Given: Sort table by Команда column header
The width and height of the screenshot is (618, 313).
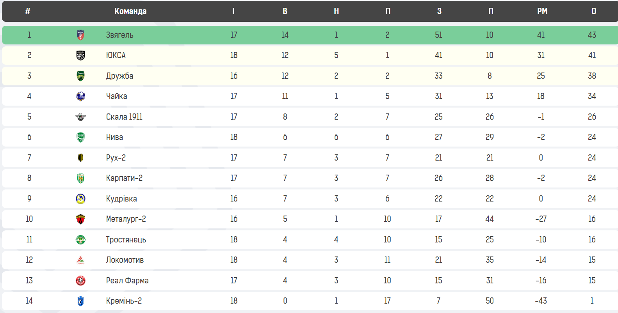Looking at the screenshot, I should [x=130, y=11].
